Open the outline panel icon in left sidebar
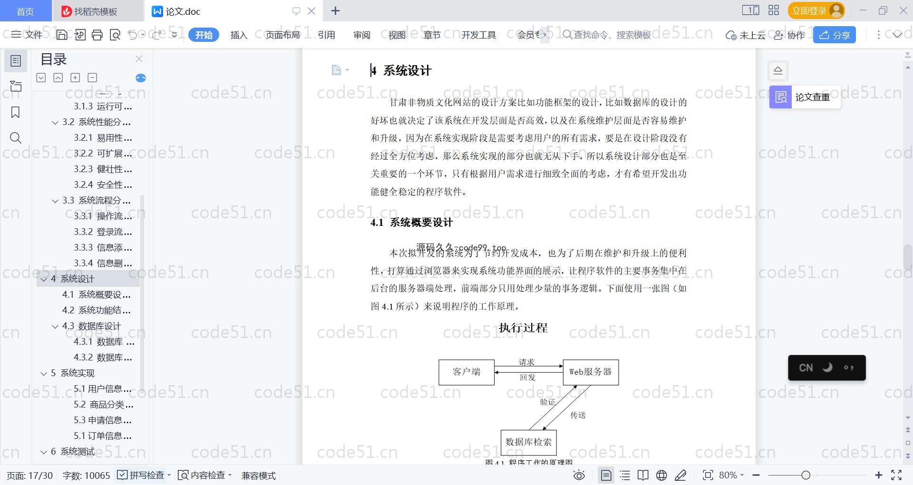913x485 pixels. point(16,61)
